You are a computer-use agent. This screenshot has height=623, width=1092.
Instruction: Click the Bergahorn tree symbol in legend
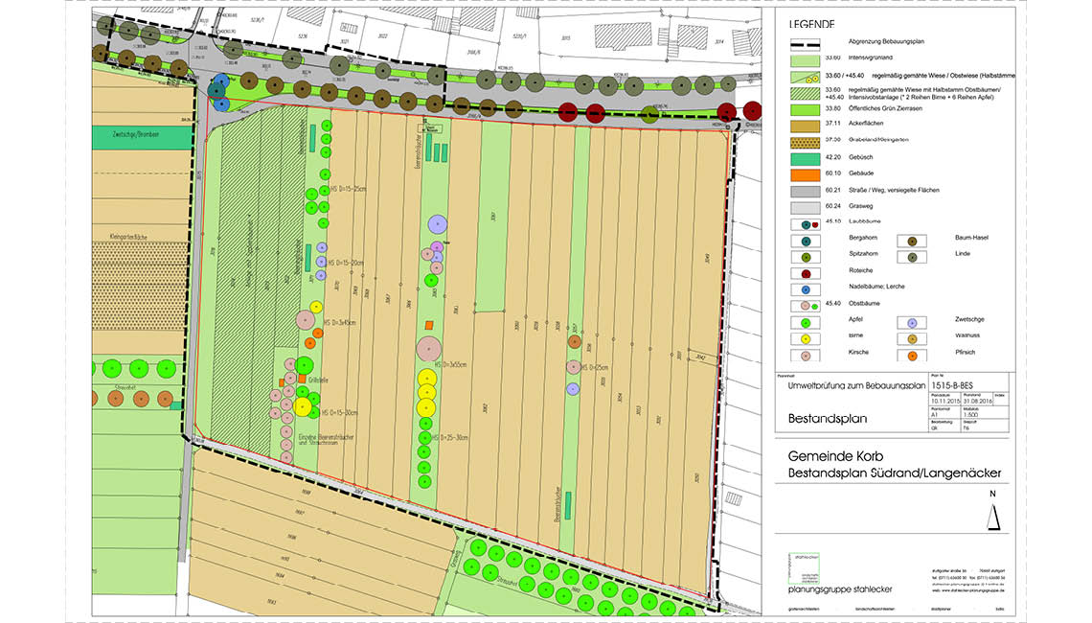pos(807,241)
